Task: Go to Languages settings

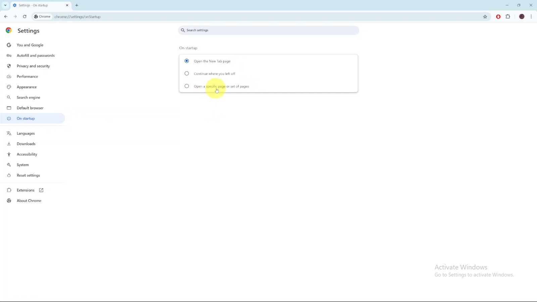Action: 33,134
